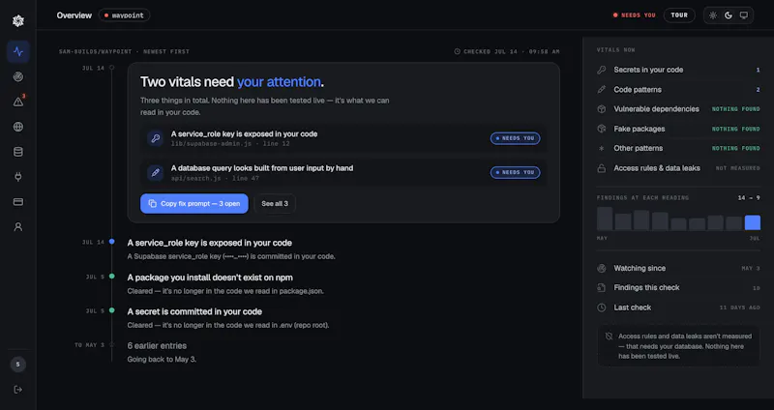This screenshot has height=410, width=774.
Task: Click the 'api/search.js · line 47' file path
Action: [x=215, y=178]
